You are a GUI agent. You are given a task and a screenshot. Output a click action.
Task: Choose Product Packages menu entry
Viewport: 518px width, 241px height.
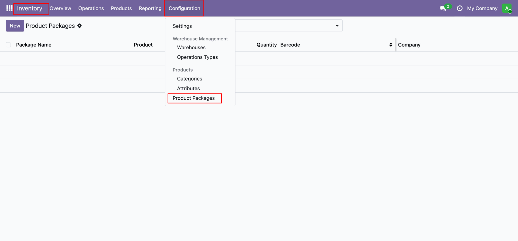[x=194, y=98]
